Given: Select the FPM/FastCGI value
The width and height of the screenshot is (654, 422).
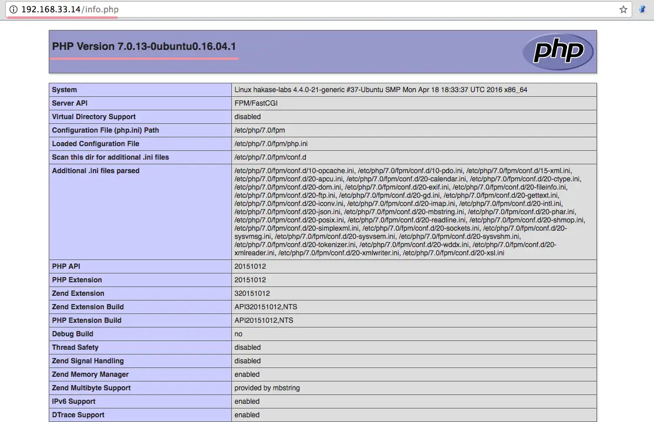Looking at the screenshot, I should coord(256,103).
